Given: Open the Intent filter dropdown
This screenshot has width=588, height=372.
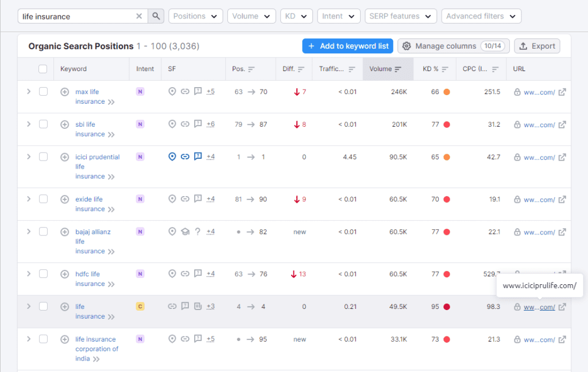Looking at the screenshot, I should point(339,16).
